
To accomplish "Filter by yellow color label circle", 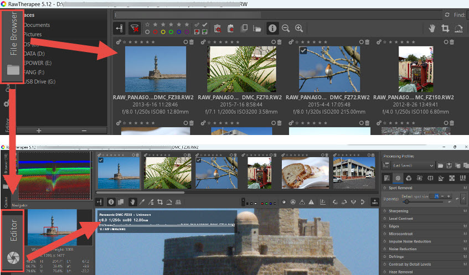I will (x=163, y=32).
